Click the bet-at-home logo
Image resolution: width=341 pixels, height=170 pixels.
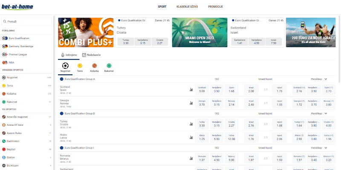[17, 7]
